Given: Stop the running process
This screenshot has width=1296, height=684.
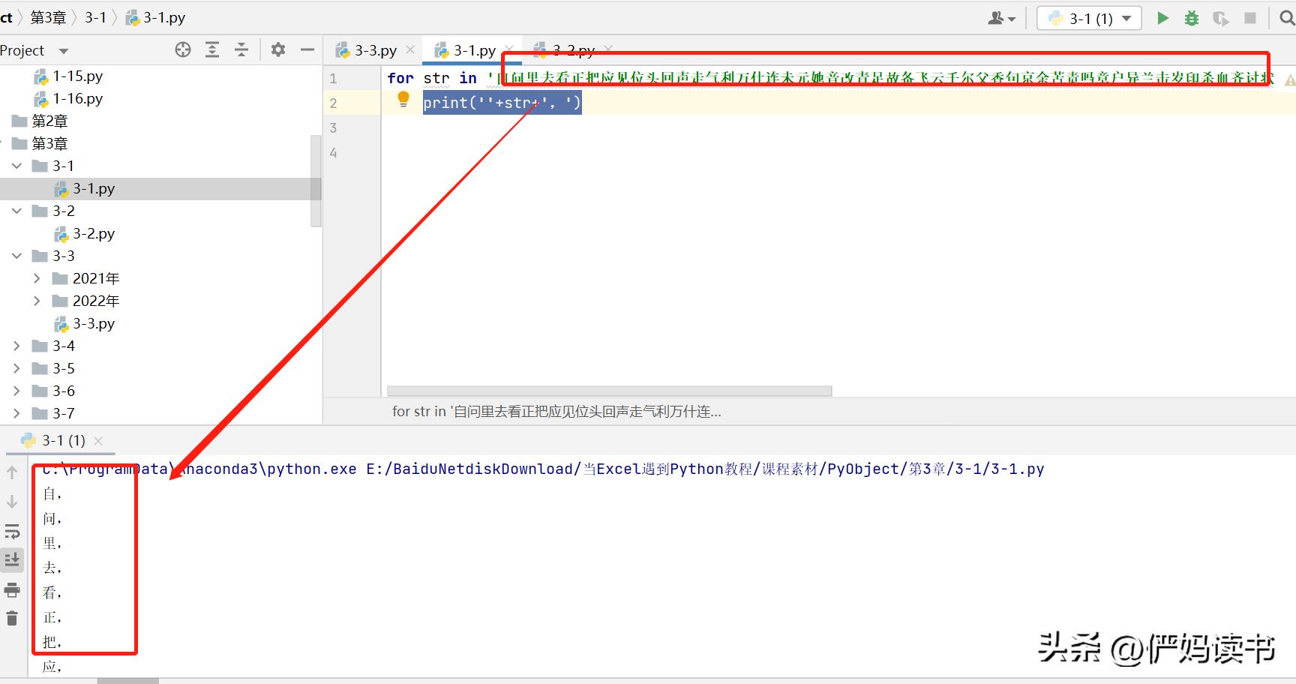Looking at the screenshot, I should pyautogui.click(x=1250, y=18).
